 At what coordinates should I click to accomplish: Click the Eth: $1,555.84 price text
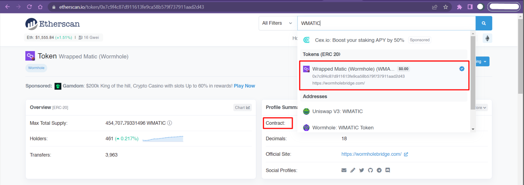click(x=40, y=37)
